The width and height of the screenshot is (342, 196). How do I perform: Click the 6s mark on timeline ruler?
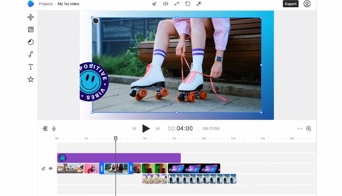point(145,138)
